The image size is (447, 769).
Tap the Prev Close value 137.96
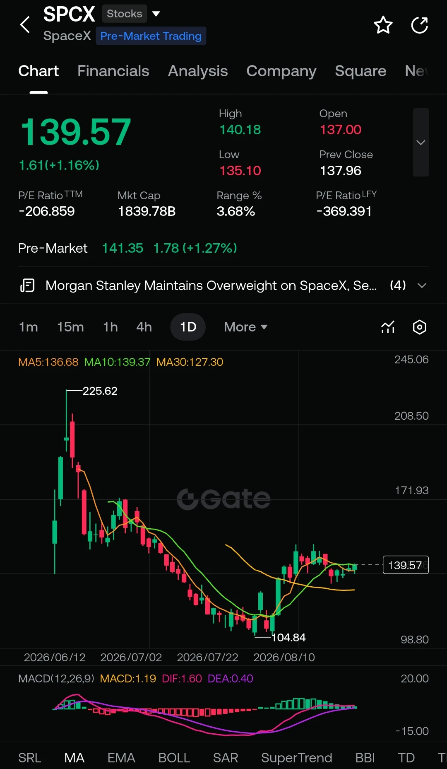[341, 171]
